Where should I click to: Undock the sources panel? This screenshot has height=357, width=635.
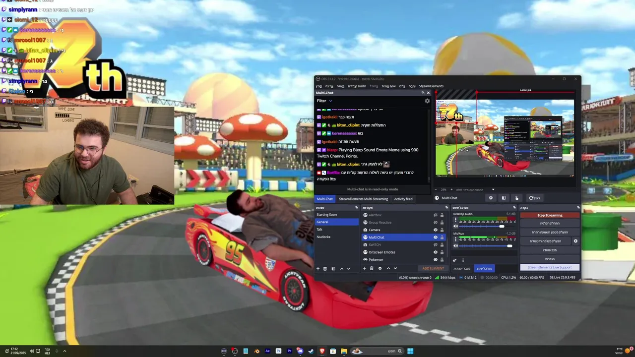[446, 208]
